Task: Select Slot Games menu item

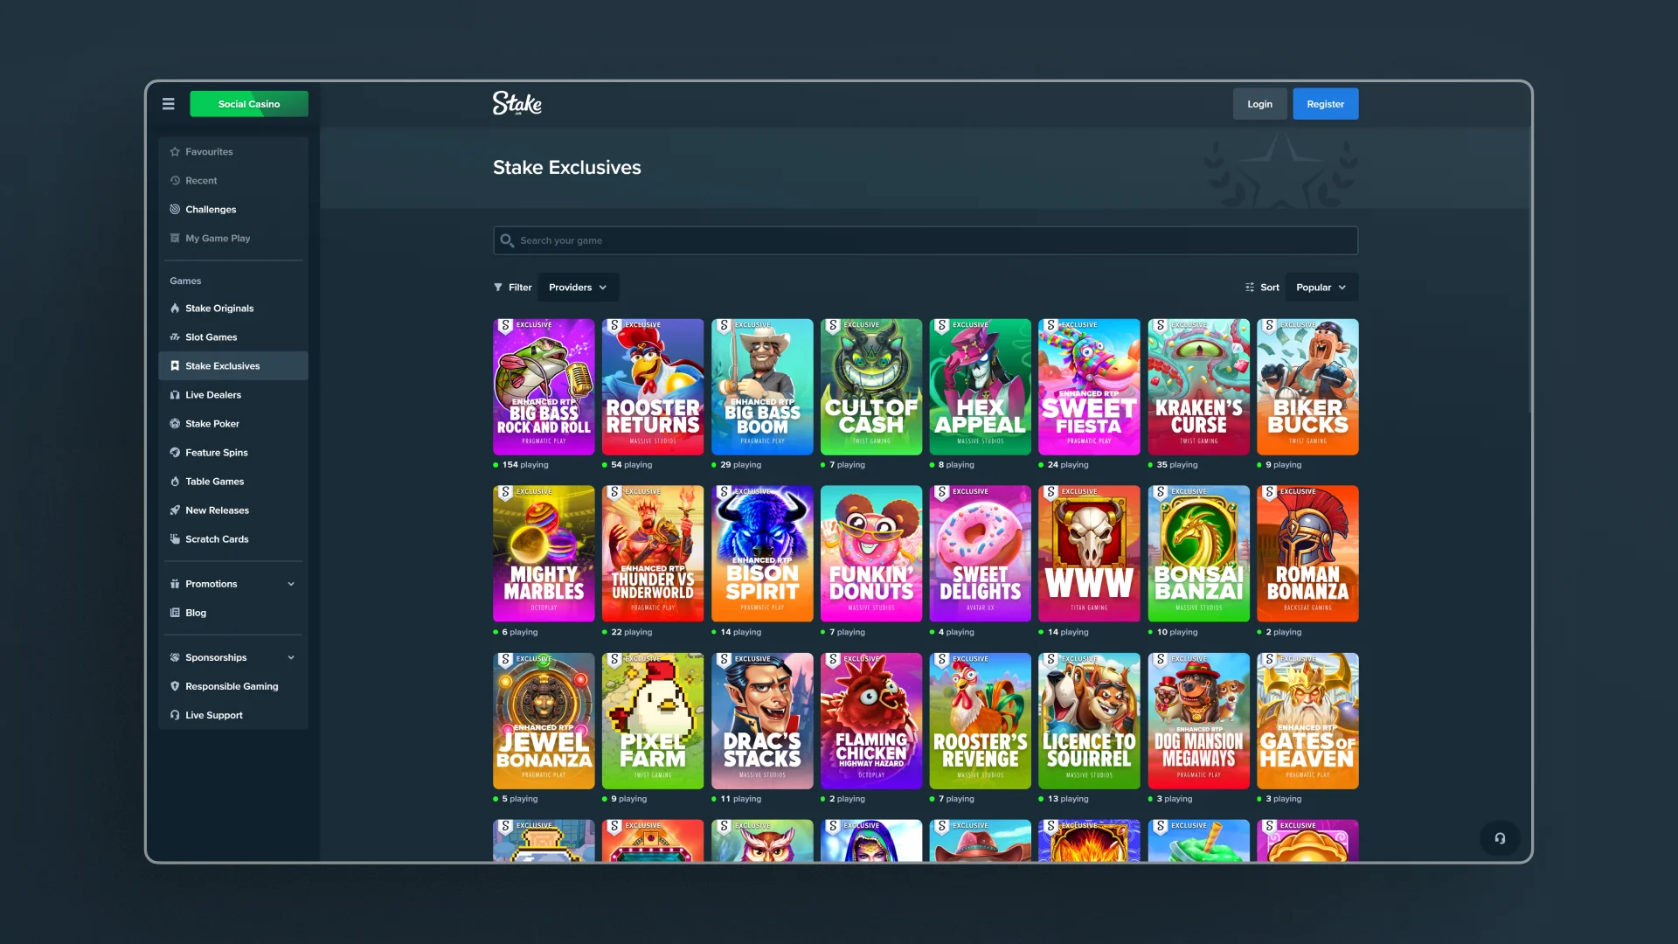Action: 233,337
